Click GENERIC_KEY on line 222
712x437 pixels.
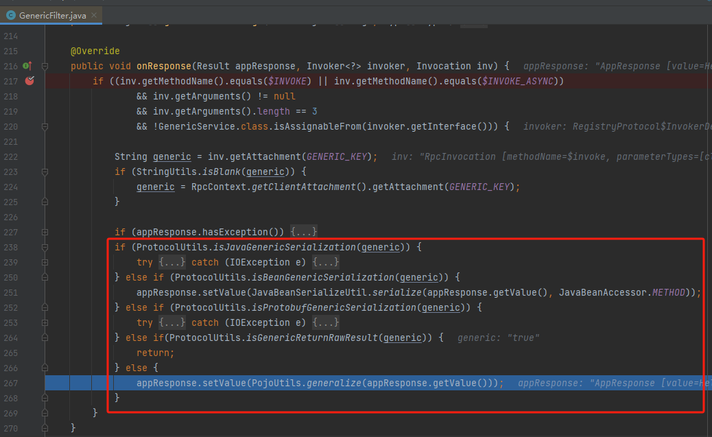337,156
